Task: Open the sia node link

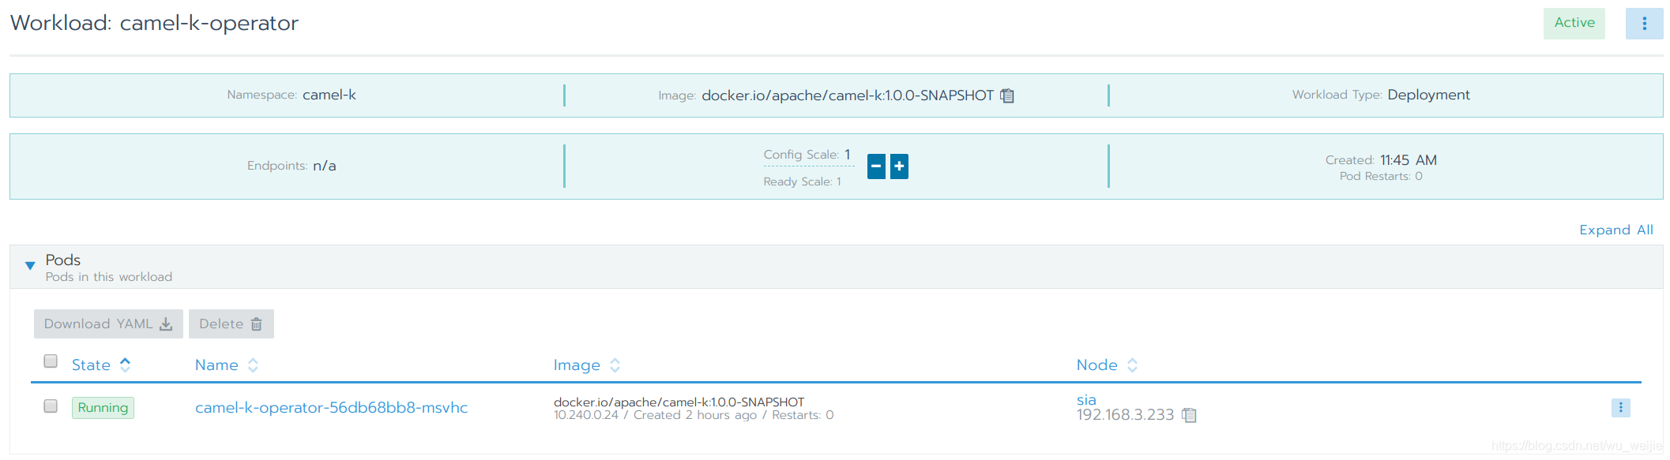Action: [1086, 400]
